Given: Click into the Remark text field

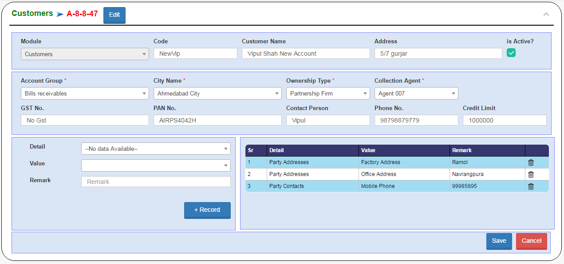Looking at the screenshot, I should (x=156, y=182).
